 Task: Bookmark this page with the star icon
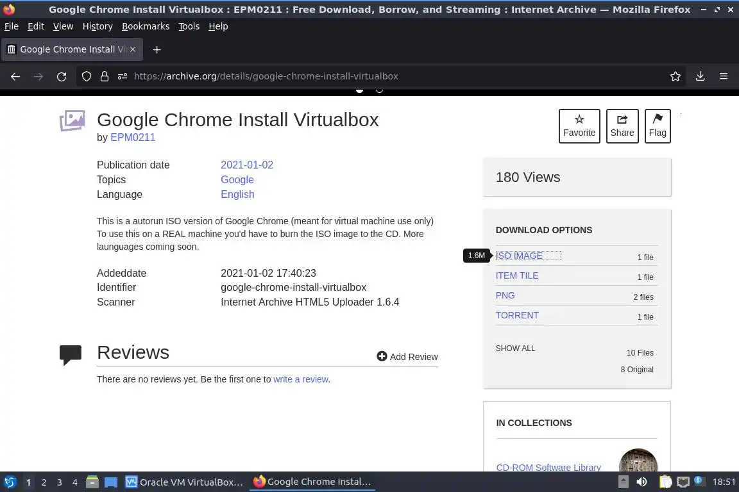click(675, 76)
